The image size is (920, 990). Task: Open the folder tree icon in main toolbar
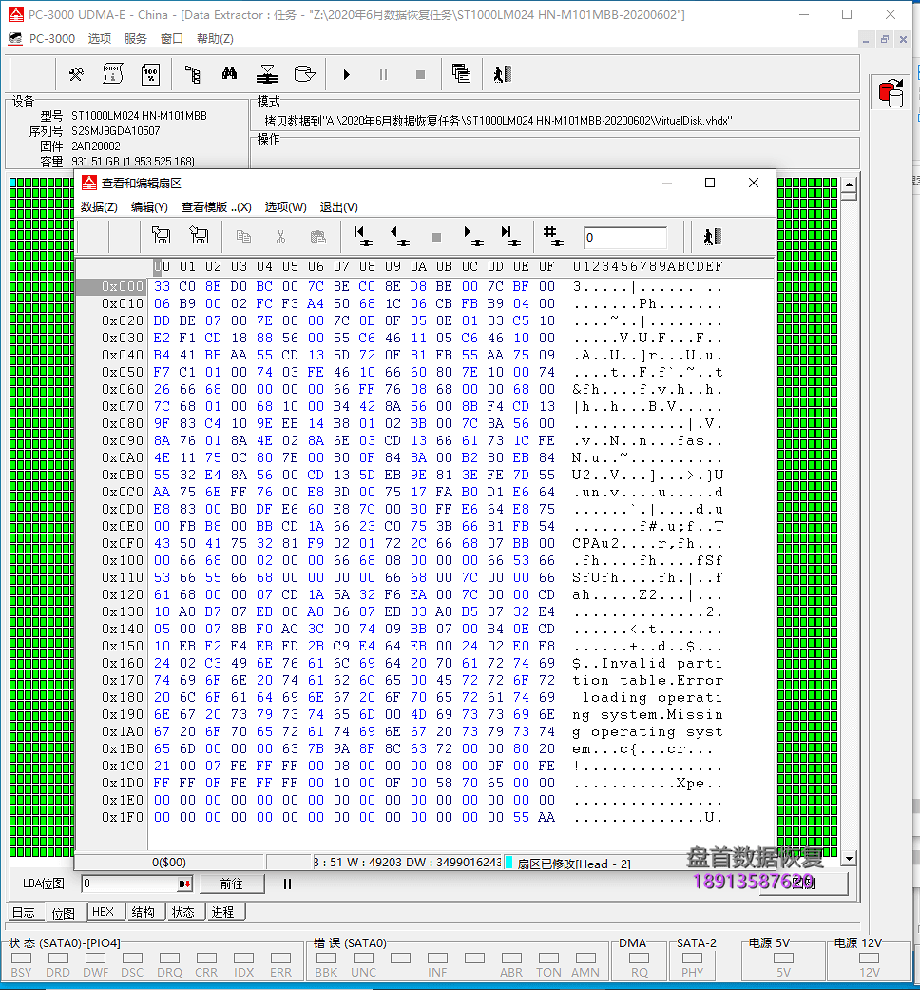192,74
